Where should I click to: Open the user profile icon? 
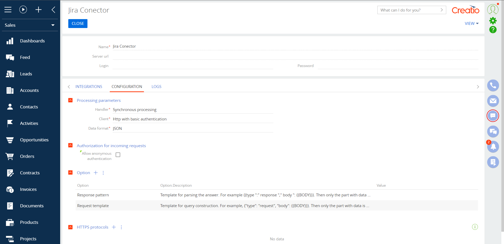click(x=493, y=9)
